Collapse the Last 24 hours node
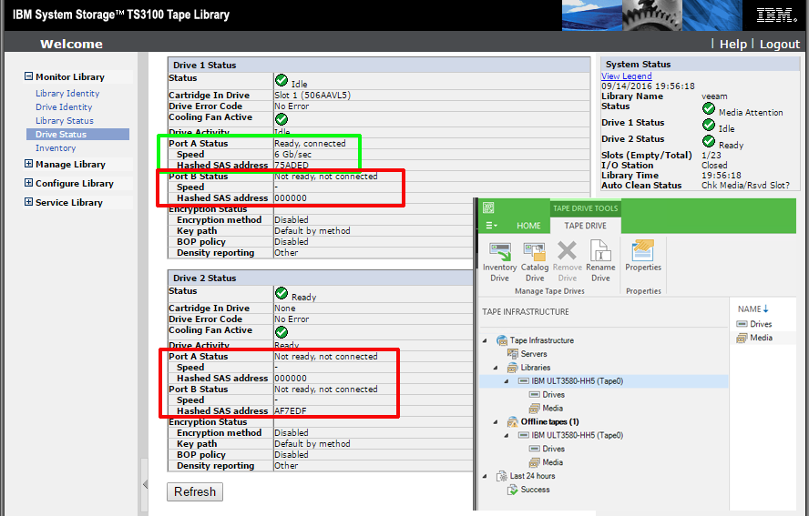The image size is (809, 516). coord(485,476)
